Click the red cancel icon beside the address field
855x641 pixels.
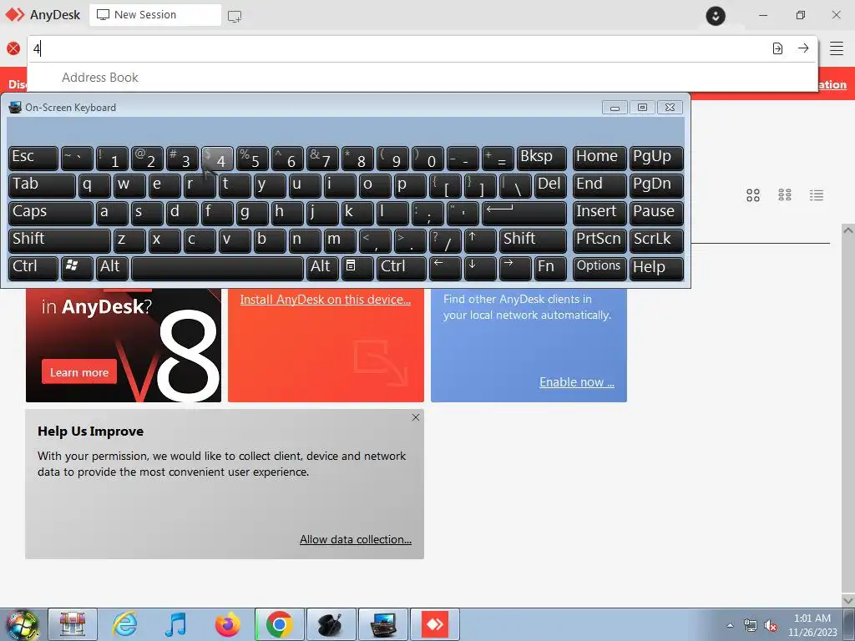click(13, 48)
